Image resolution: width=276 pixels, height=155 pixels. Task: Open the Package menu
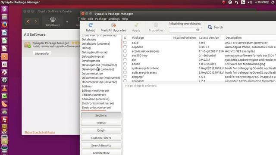pos(100,19)
